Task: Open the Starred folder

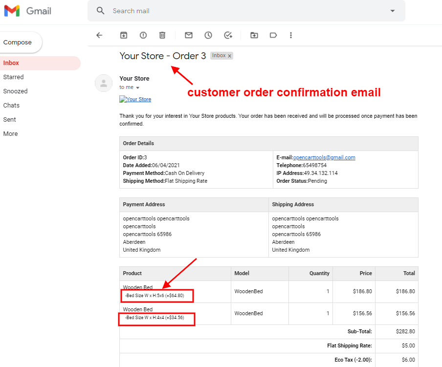Action: click(x=14, y=77)
